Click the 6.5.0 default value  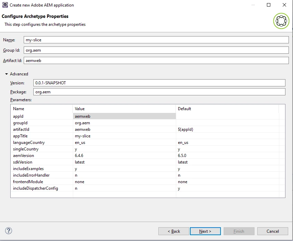[x=182, y=156]
